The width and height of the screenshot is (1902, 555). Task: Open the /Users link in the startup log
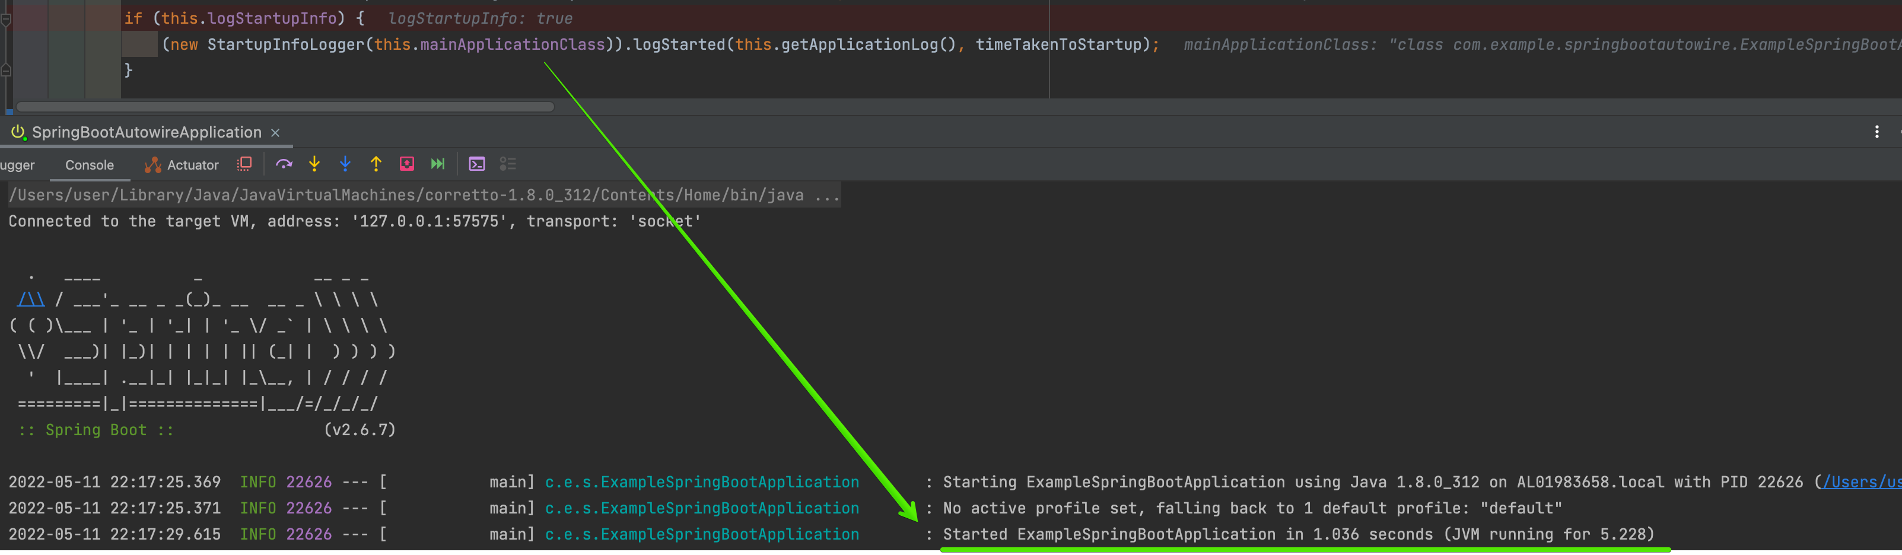pyautogui.click(x=1860, y=482)
